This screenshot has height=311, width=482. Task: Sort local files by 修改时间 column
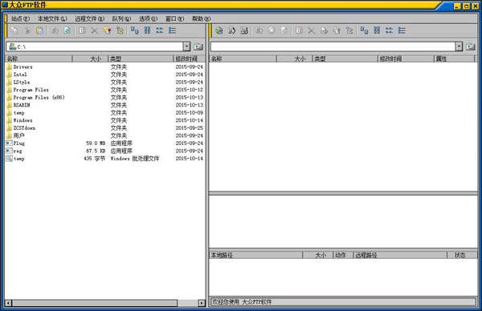pos(189,59)
